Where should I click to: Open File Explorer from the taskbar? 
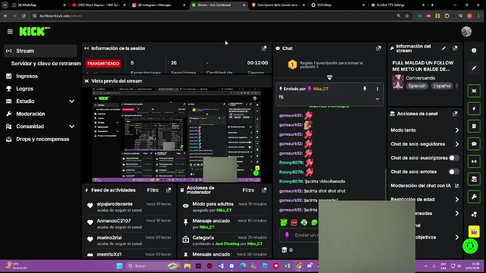[187, 266]
